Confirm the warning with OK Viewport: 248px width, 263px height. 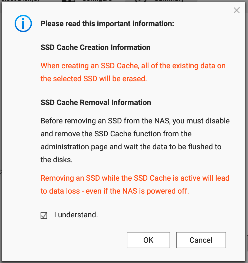pyautogui.click(x=148, y=240)
